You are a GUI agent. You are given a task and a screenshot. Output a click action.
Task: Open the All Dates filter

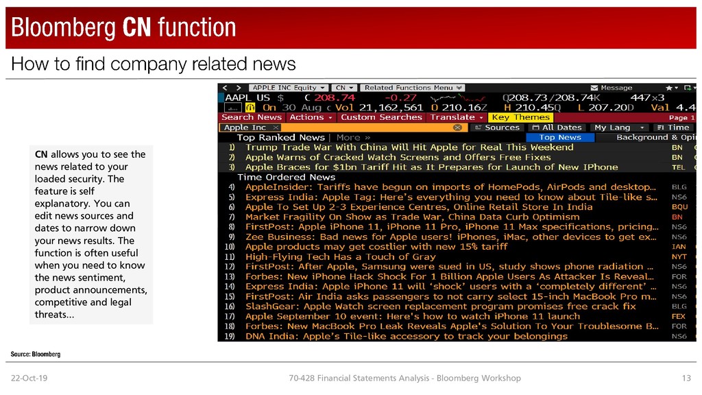557,128
